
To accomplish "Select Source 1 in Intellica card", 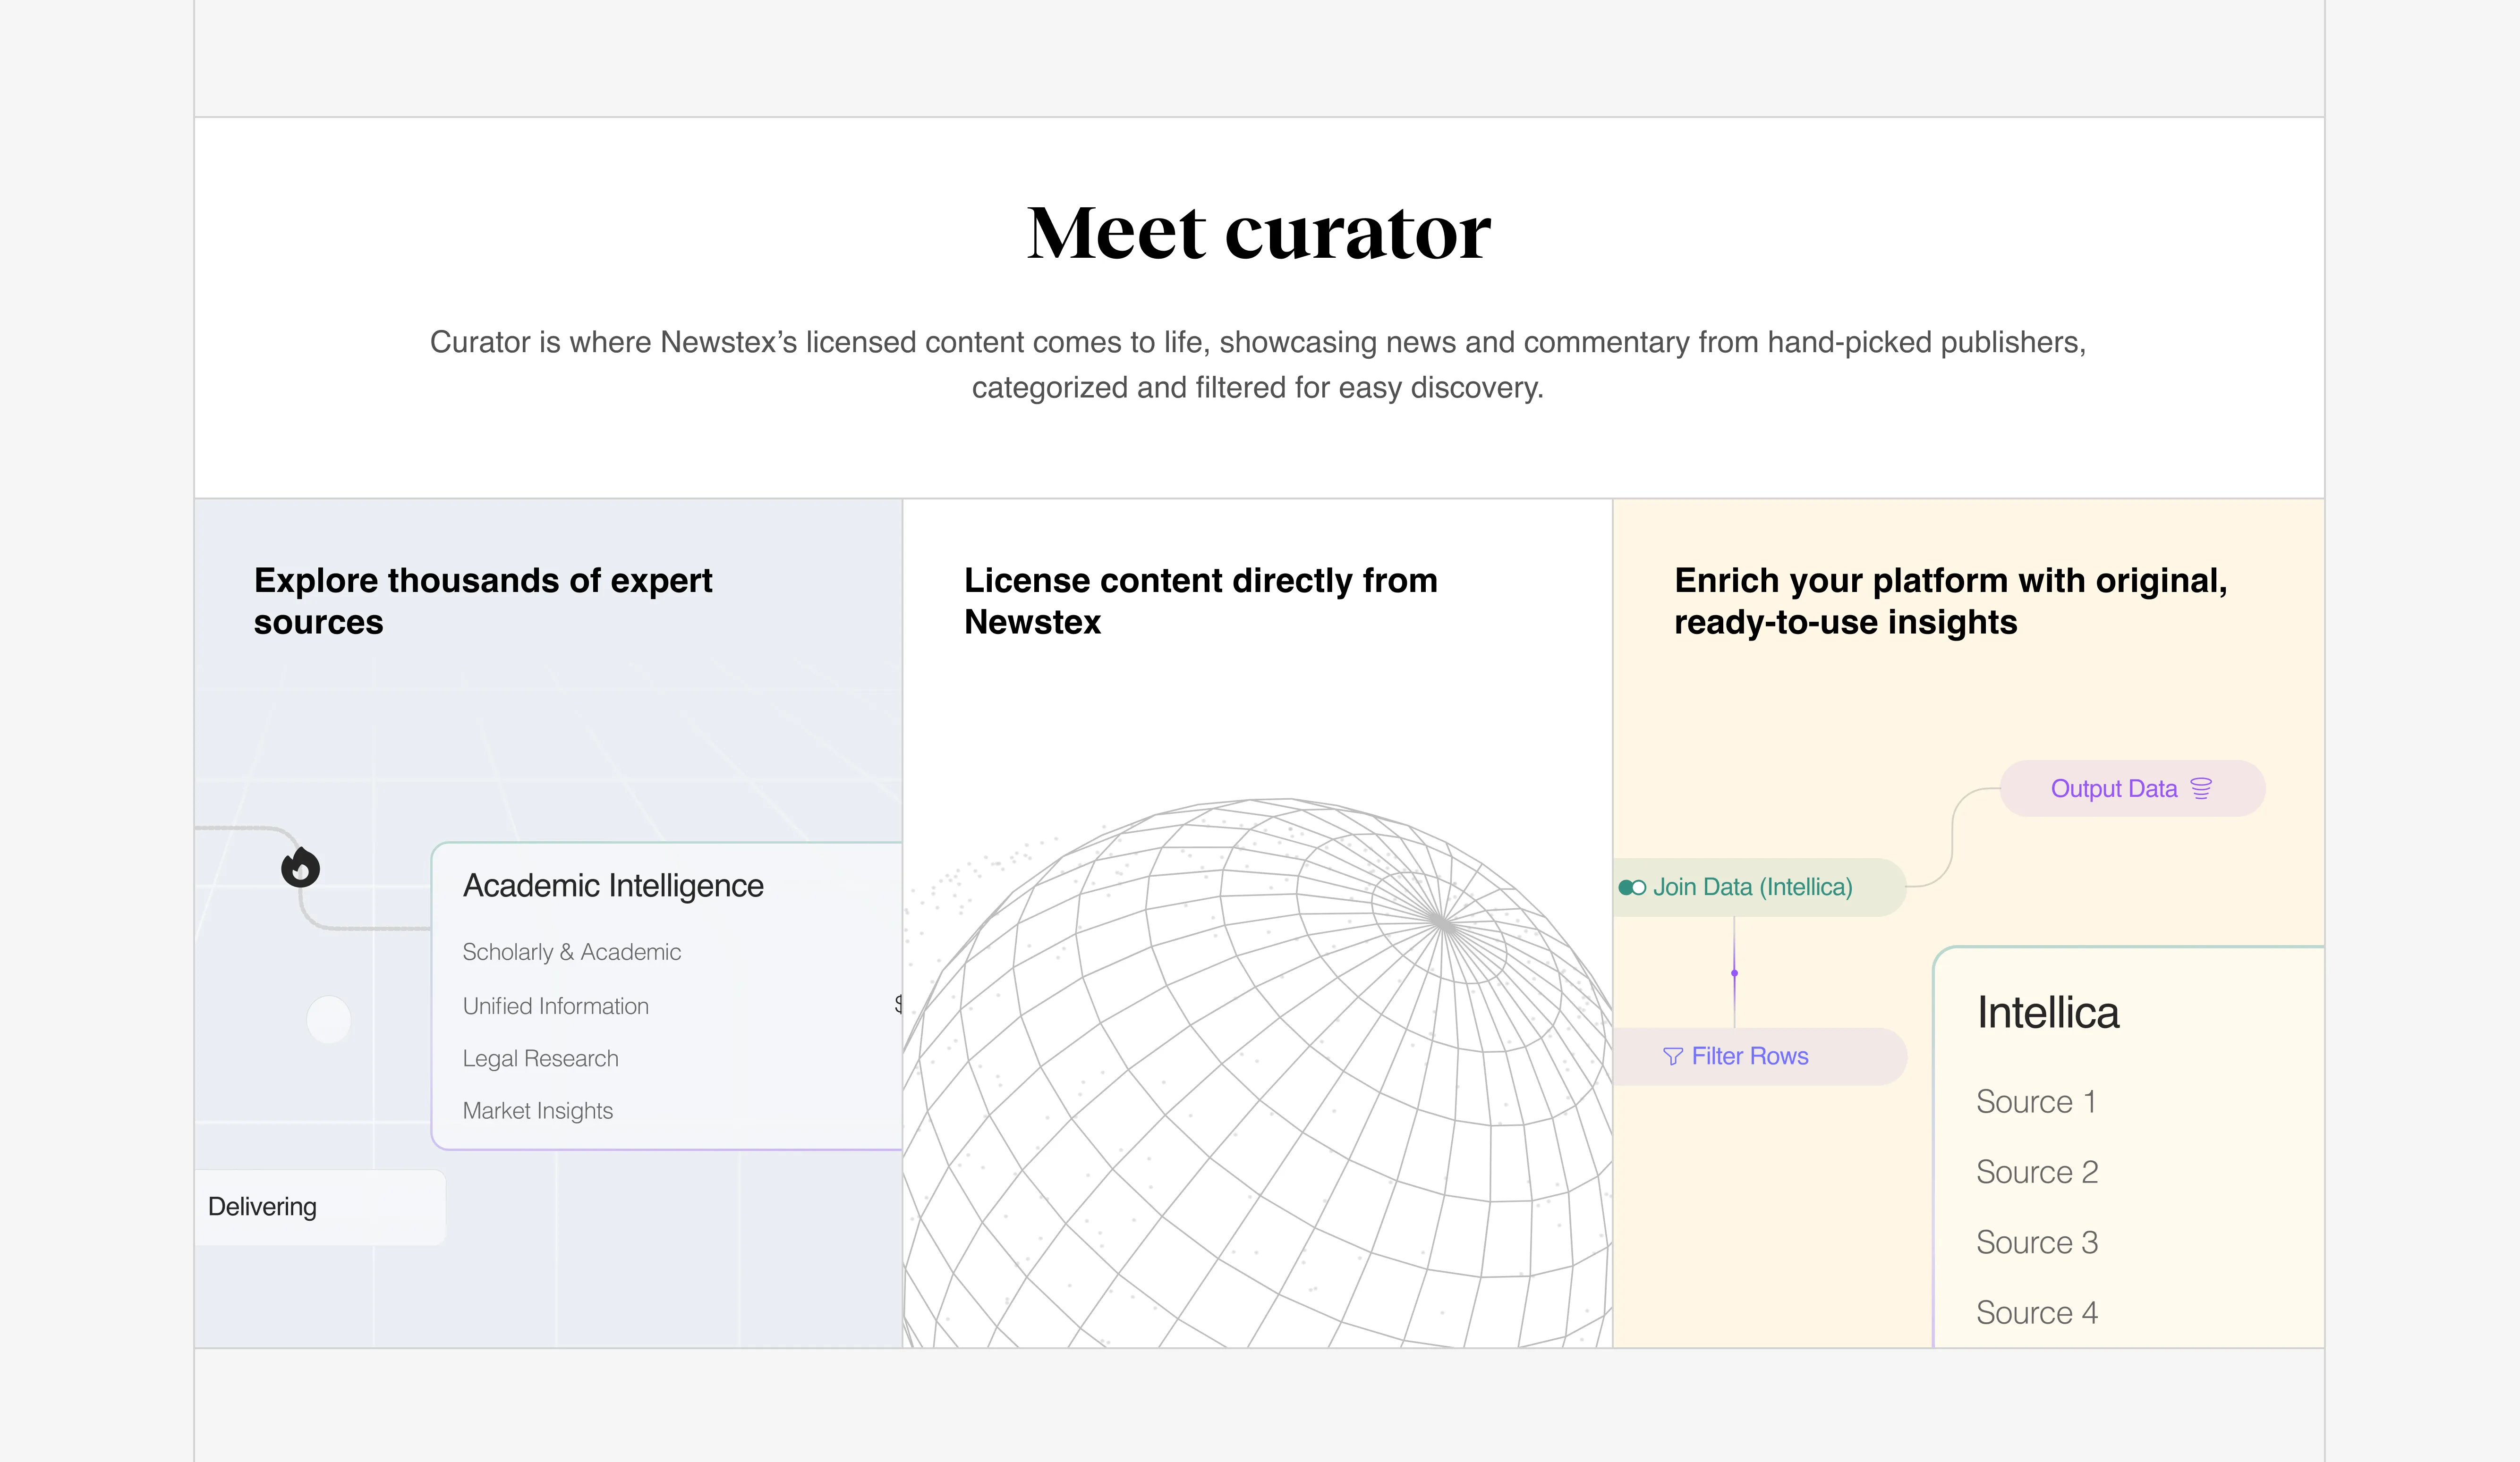I will (2036, 1101).
